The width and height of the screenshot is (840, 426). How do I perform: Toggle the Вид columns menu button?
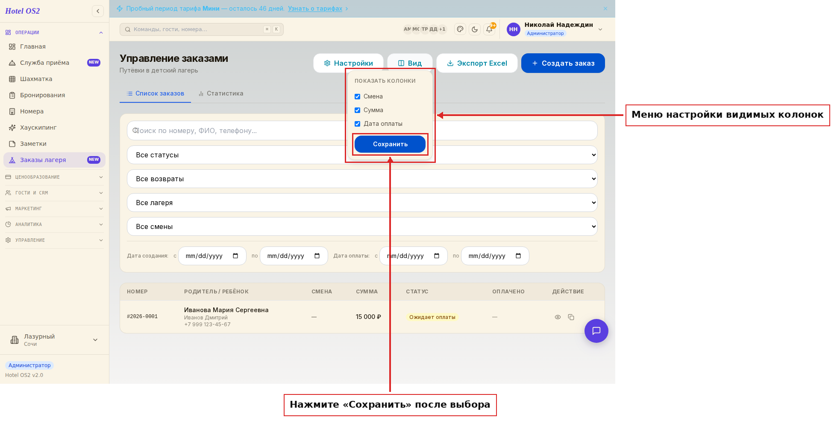[x=410, y=63]
